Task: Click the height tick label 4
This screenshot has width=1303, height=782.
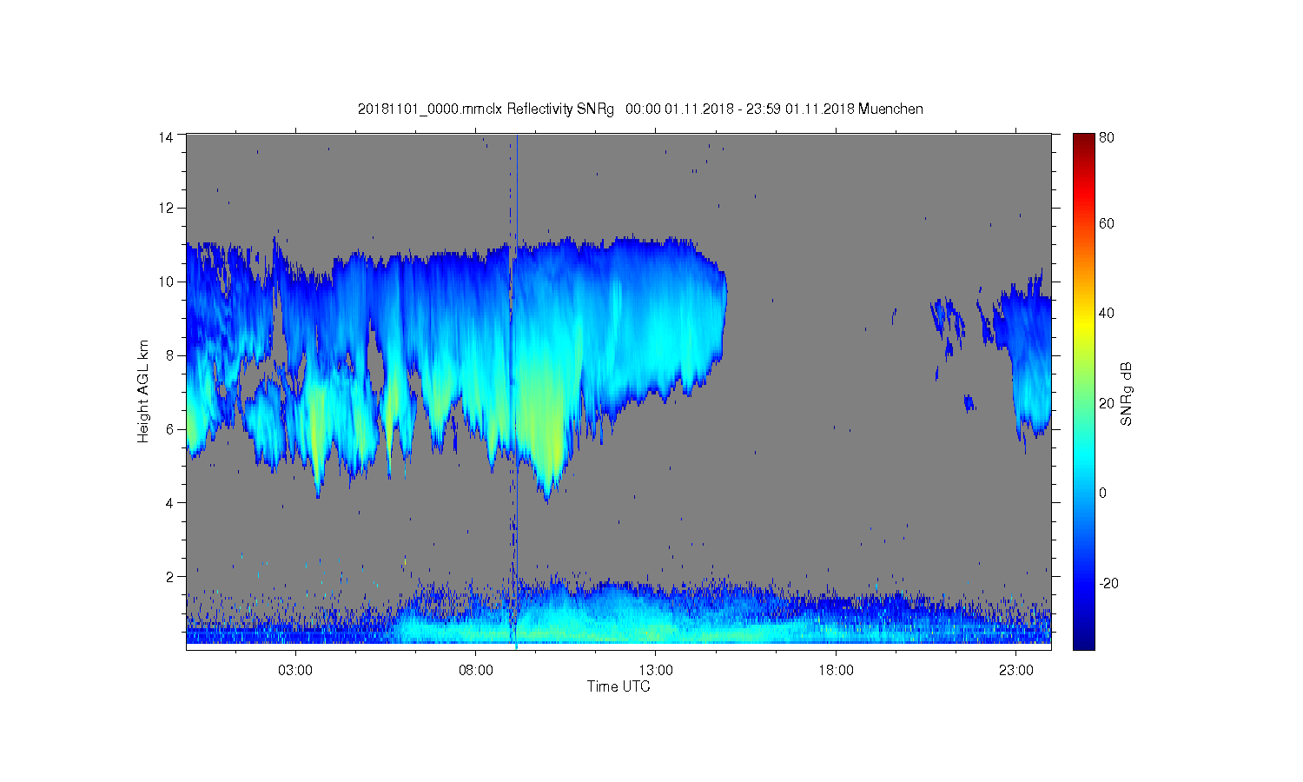Action: click(169, 502)
